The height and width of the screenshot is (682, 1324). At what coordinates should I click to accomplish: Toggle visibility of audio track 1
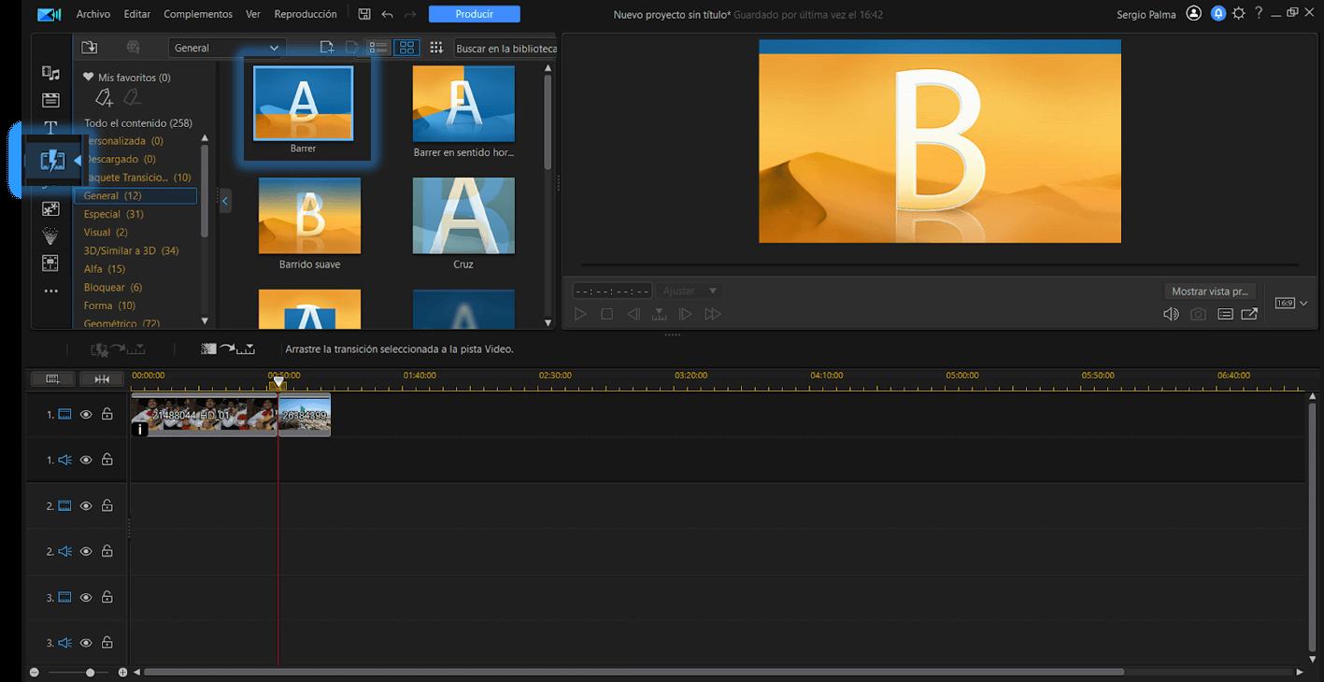click(86, 460)
